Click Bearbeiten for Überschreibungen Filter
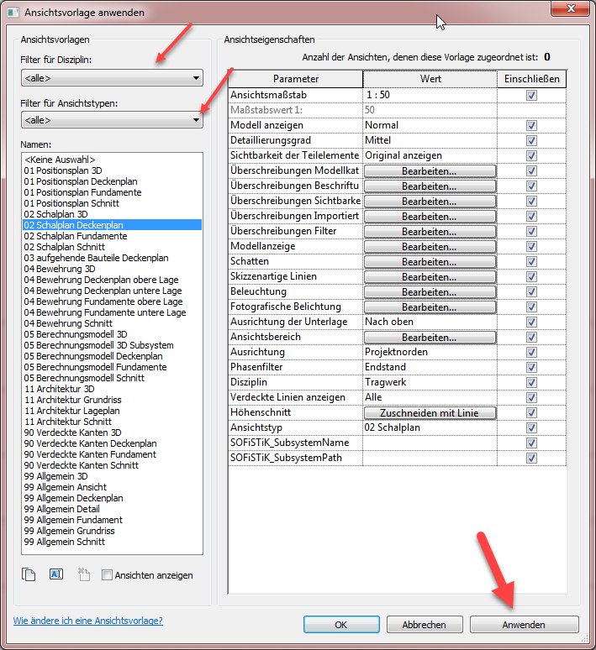This screenshot has height=650, width=596. [430, 231]
